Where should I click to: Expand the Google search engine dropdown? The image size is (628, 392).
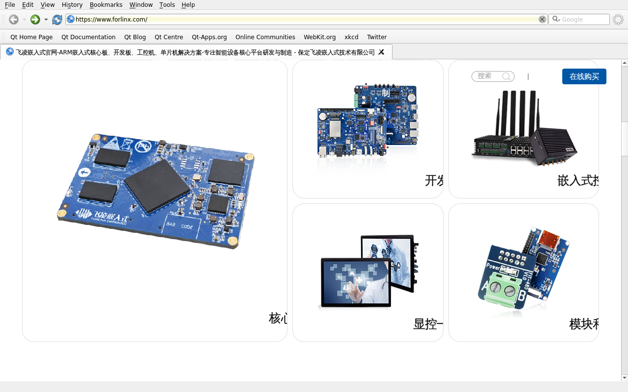[x=556, y=20]
